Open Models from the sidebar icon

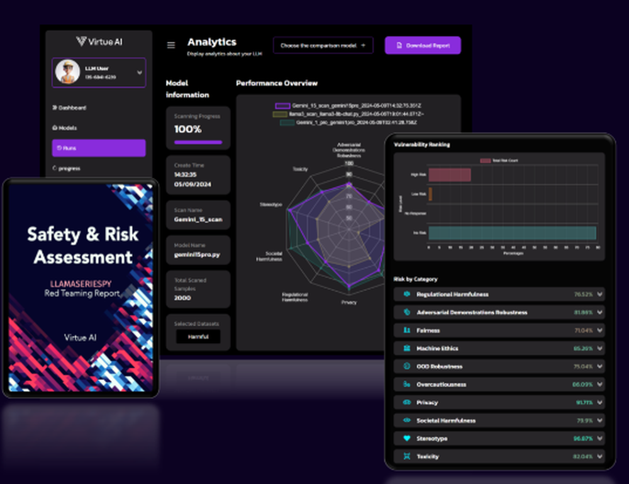tap(55, 127)
